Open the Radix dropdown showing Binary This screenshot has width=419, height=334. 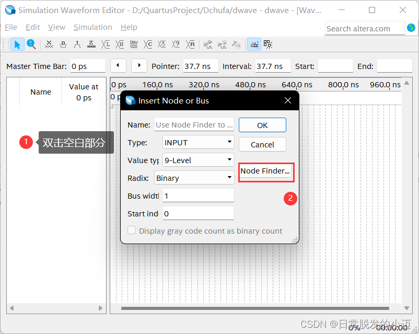point(194,178)
